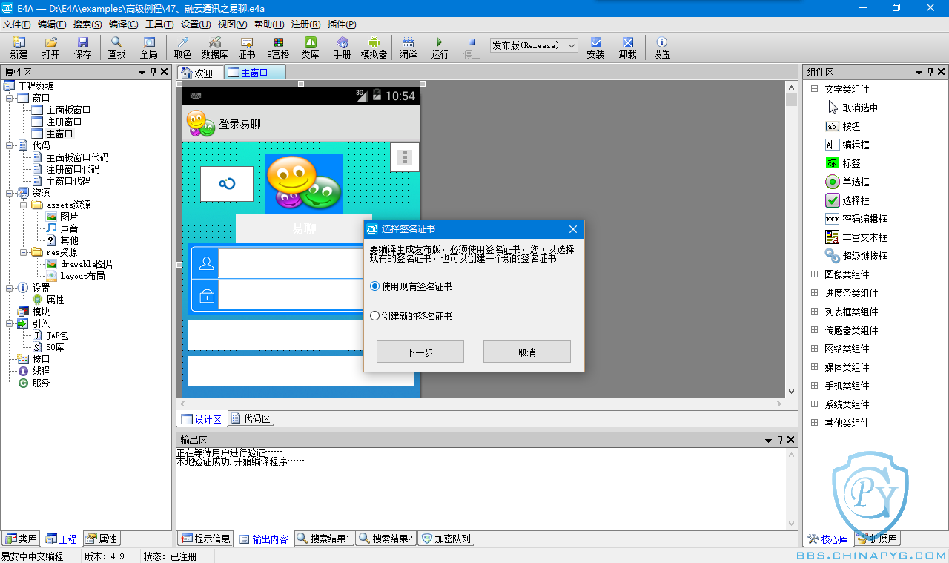Viewport: 949px width, 563px height.
Task: Switch to the 提示信息 output tab
Action: point(205,539)
